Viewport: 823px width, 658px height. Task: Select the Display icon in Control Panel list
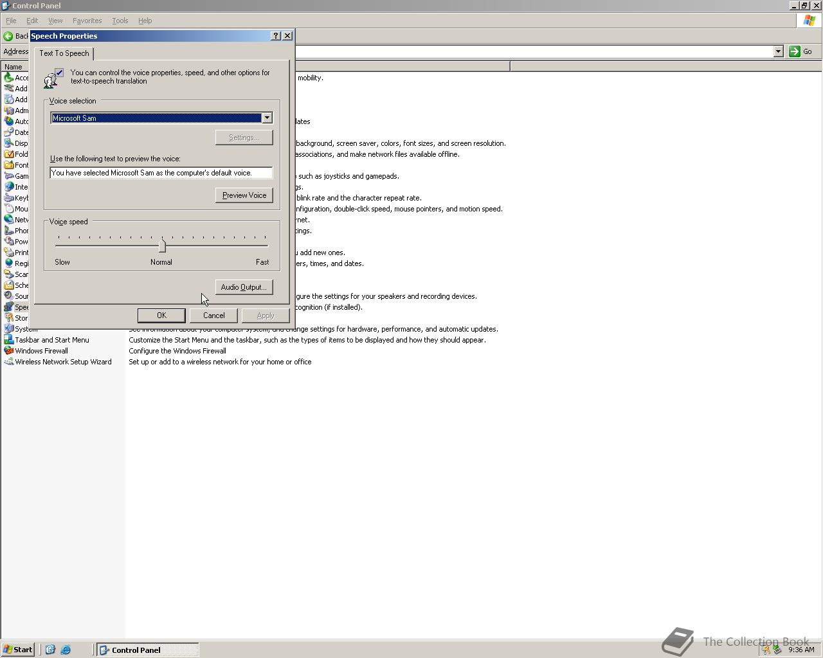pos(9,143)
